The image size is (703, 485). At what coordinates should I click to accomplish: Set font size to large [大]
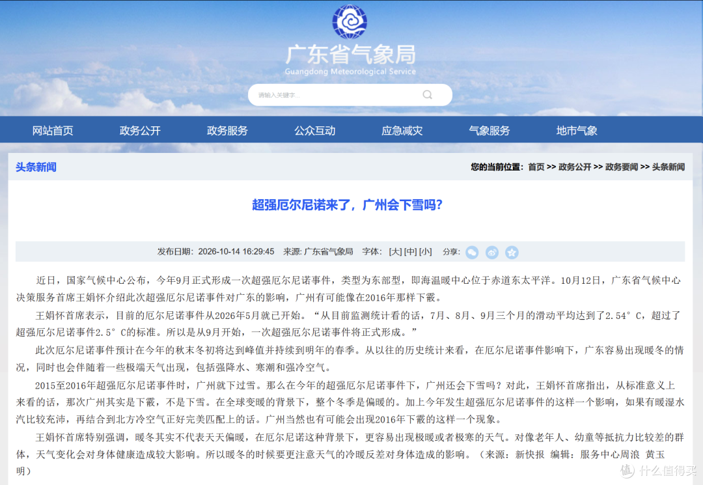click(x=396, y=252)
